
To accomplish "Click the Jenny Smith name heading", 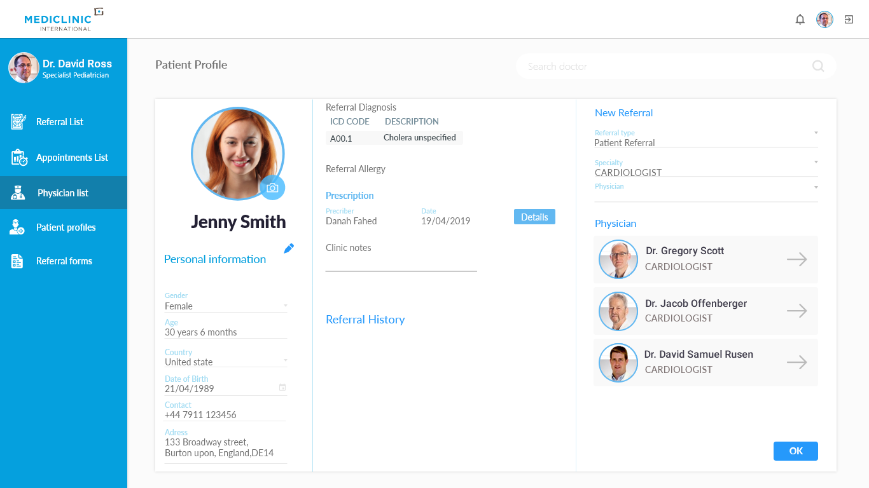I will (x=238, y=222).
